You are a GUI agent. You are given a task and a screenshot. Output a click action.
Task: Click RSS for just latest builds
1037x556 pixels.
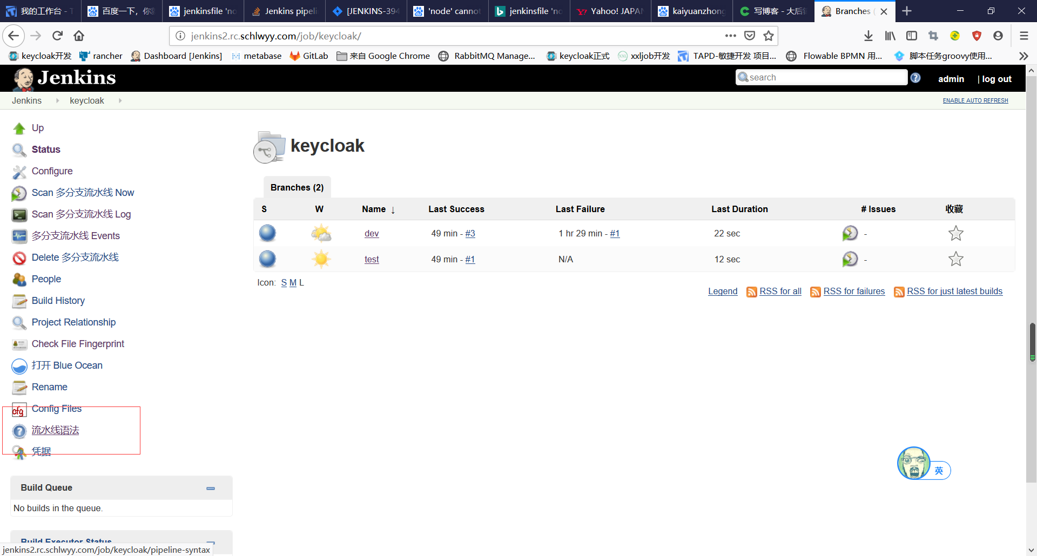point(954,291)
